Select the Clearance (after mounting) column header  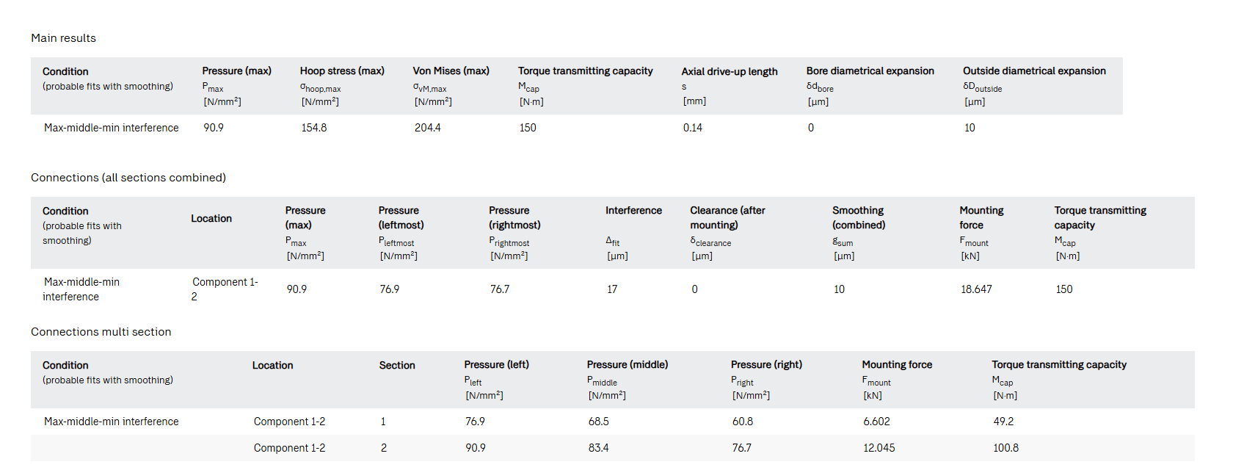[727, 218]
